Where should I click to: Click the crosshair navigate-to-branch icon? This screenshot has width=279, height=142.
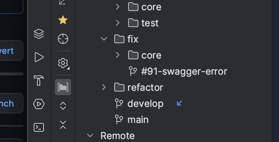click(63, 39)
